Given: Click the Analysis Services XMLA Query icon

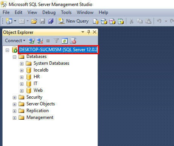Looking at the screenshot, I should coord(121,21).
